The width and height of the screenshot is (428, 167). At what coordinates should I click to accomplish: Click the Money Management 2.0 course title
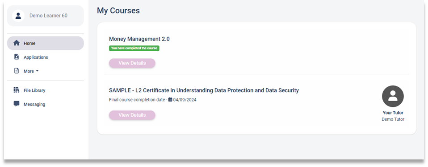(x=139, y=39)
